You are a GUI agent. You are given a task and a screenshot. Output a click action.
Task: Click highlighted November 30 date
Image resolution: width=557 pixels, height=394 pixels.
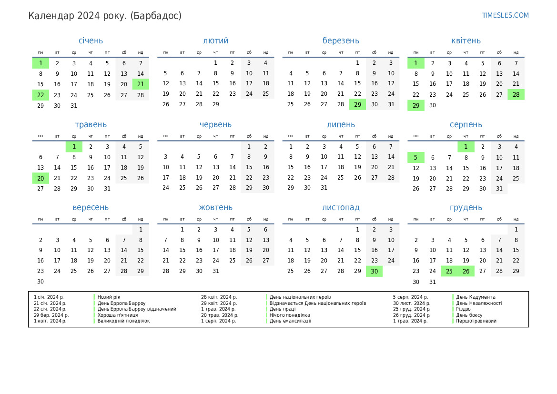374,272
